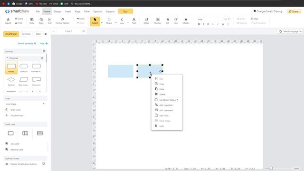
Task: Switch to the Symbols tab
Action: [26, 34]
